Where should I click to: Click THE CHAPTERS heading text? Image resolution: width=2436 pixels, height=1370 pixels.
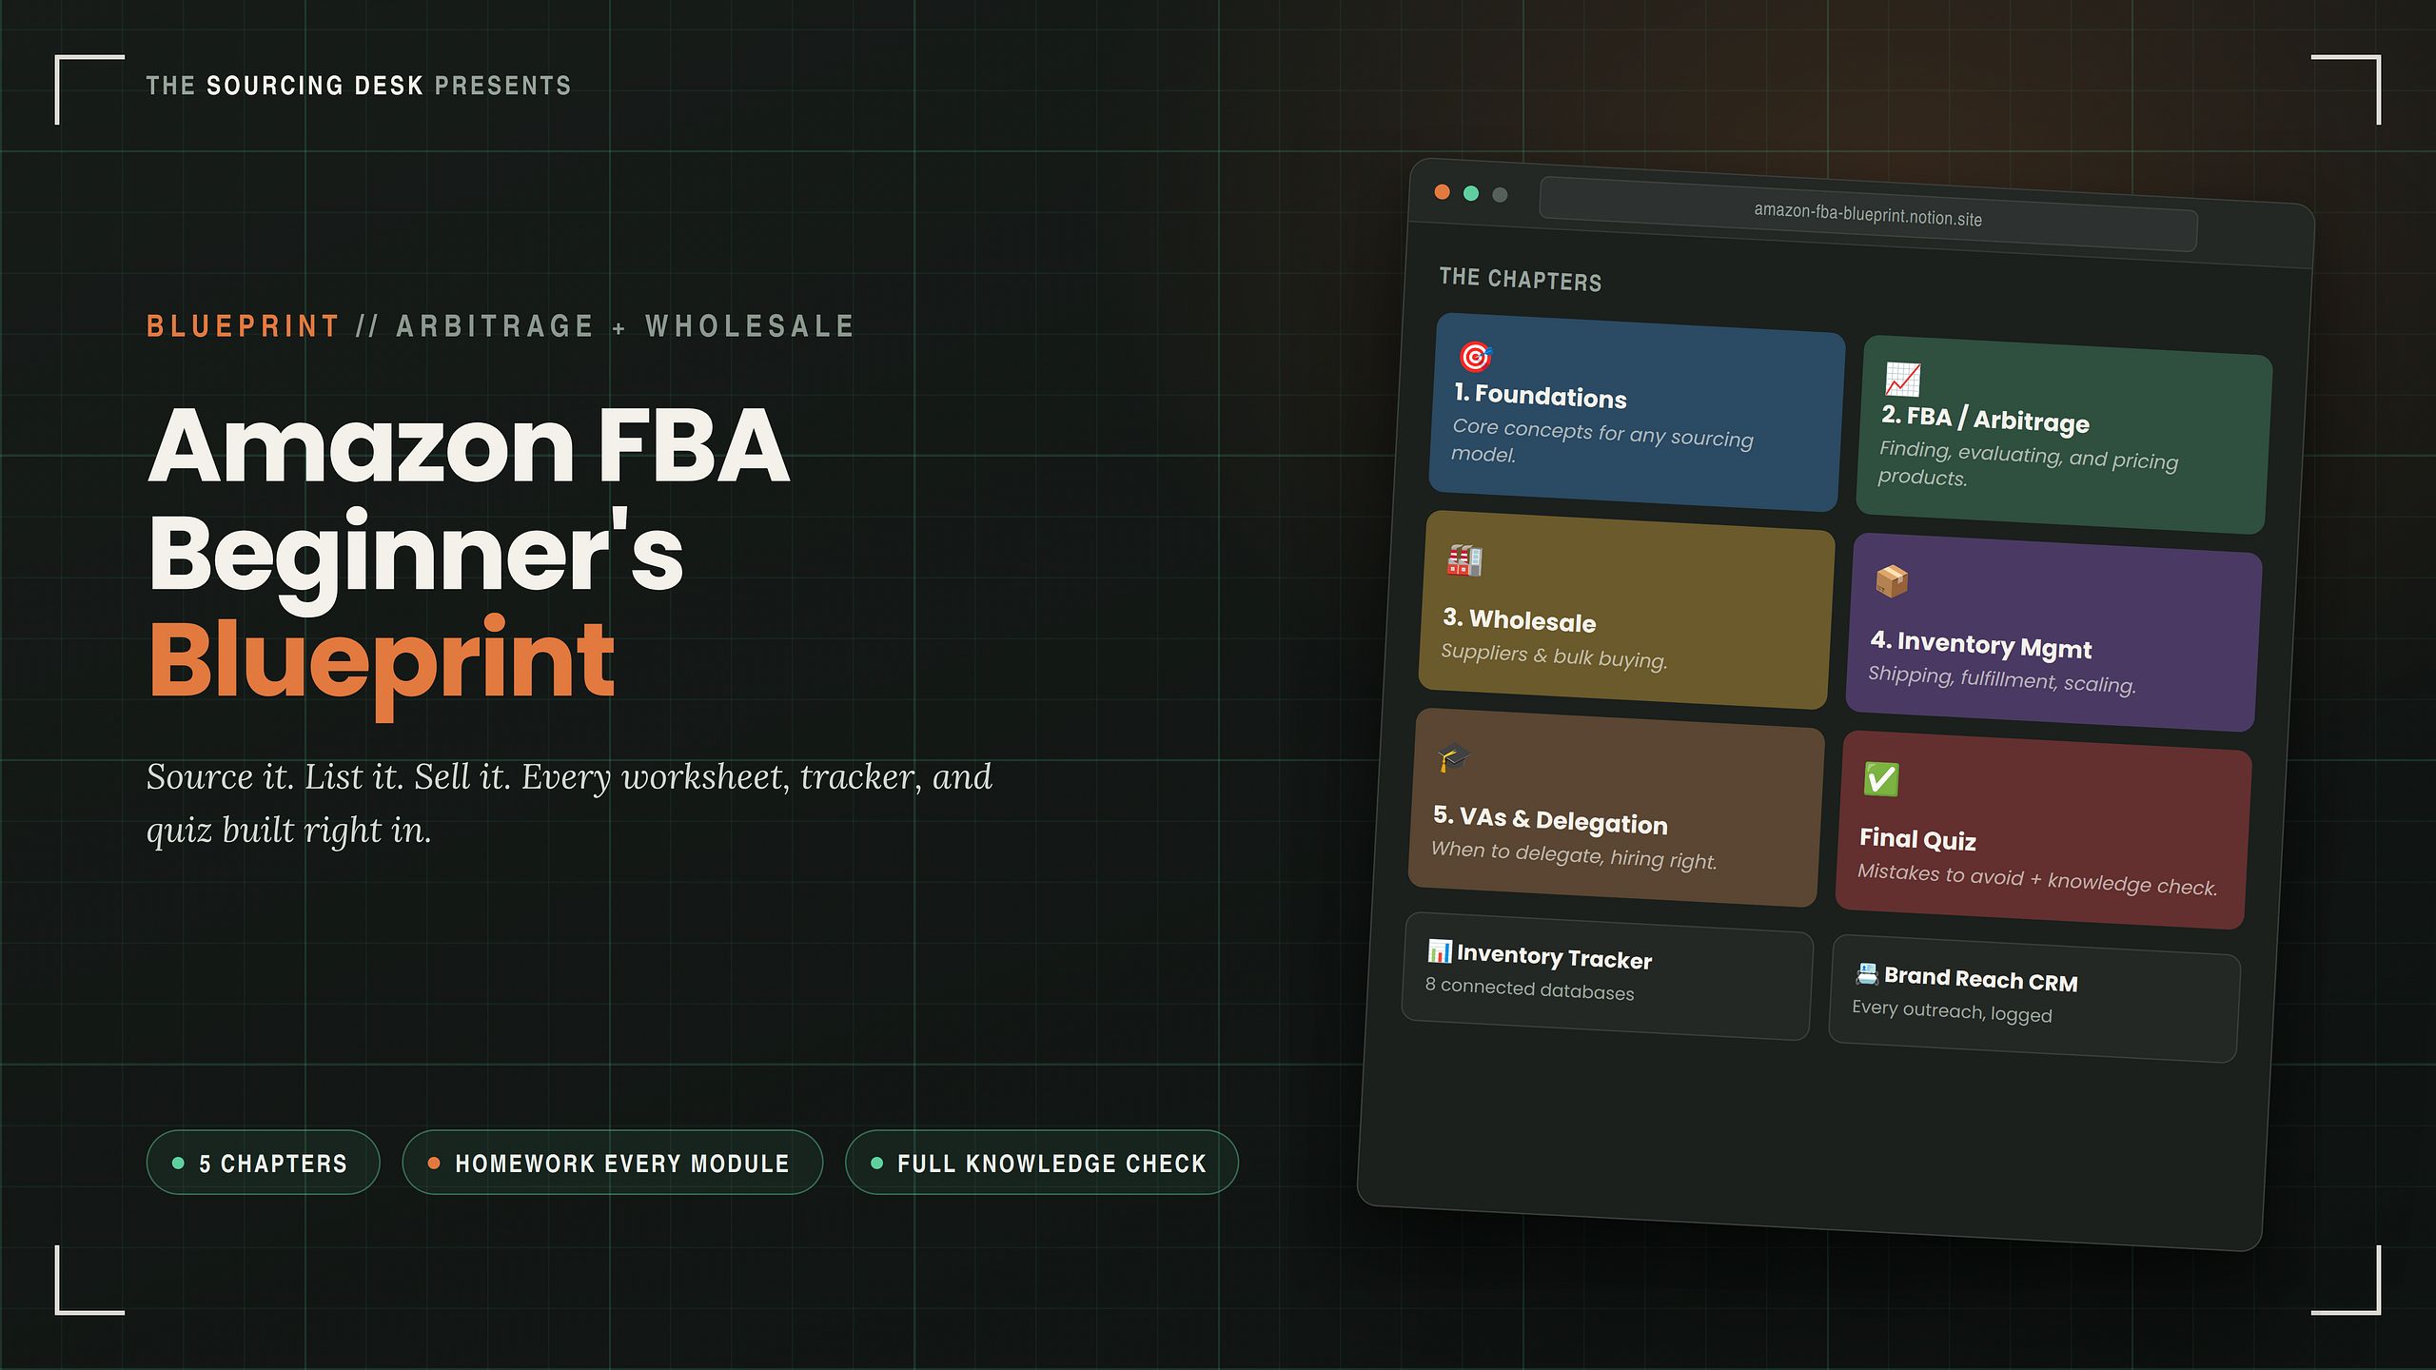tap(1521, 280)
